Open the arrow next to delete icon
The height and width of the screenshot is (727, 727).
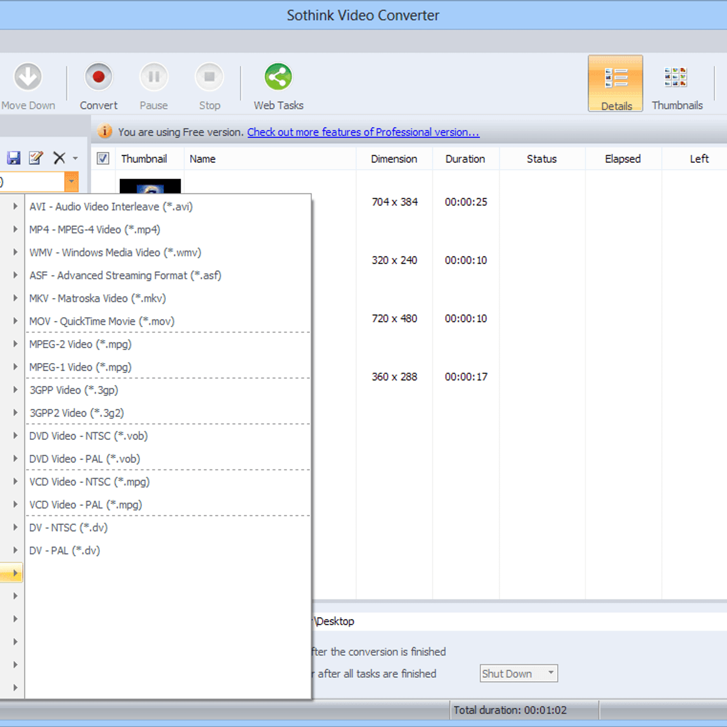point(75,158)
